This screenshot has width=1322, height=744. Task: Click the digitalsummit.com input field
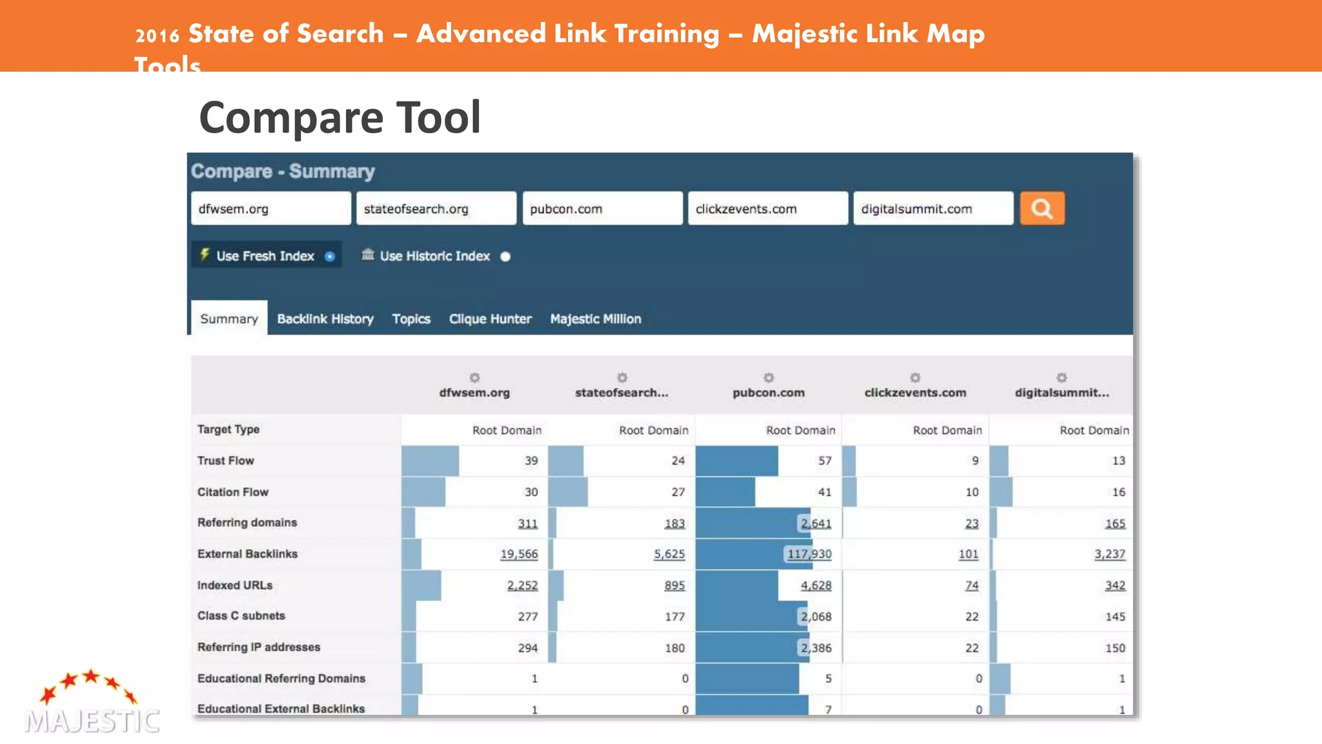click(x=933, y=208)
